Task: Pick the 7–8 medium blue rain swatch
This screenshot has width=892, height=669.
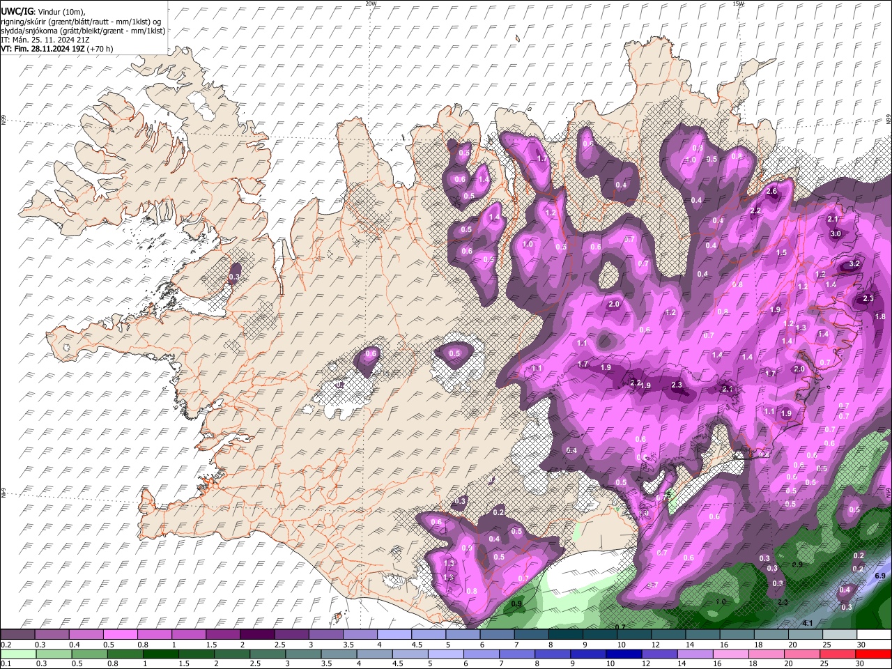Action: (517, 654)
